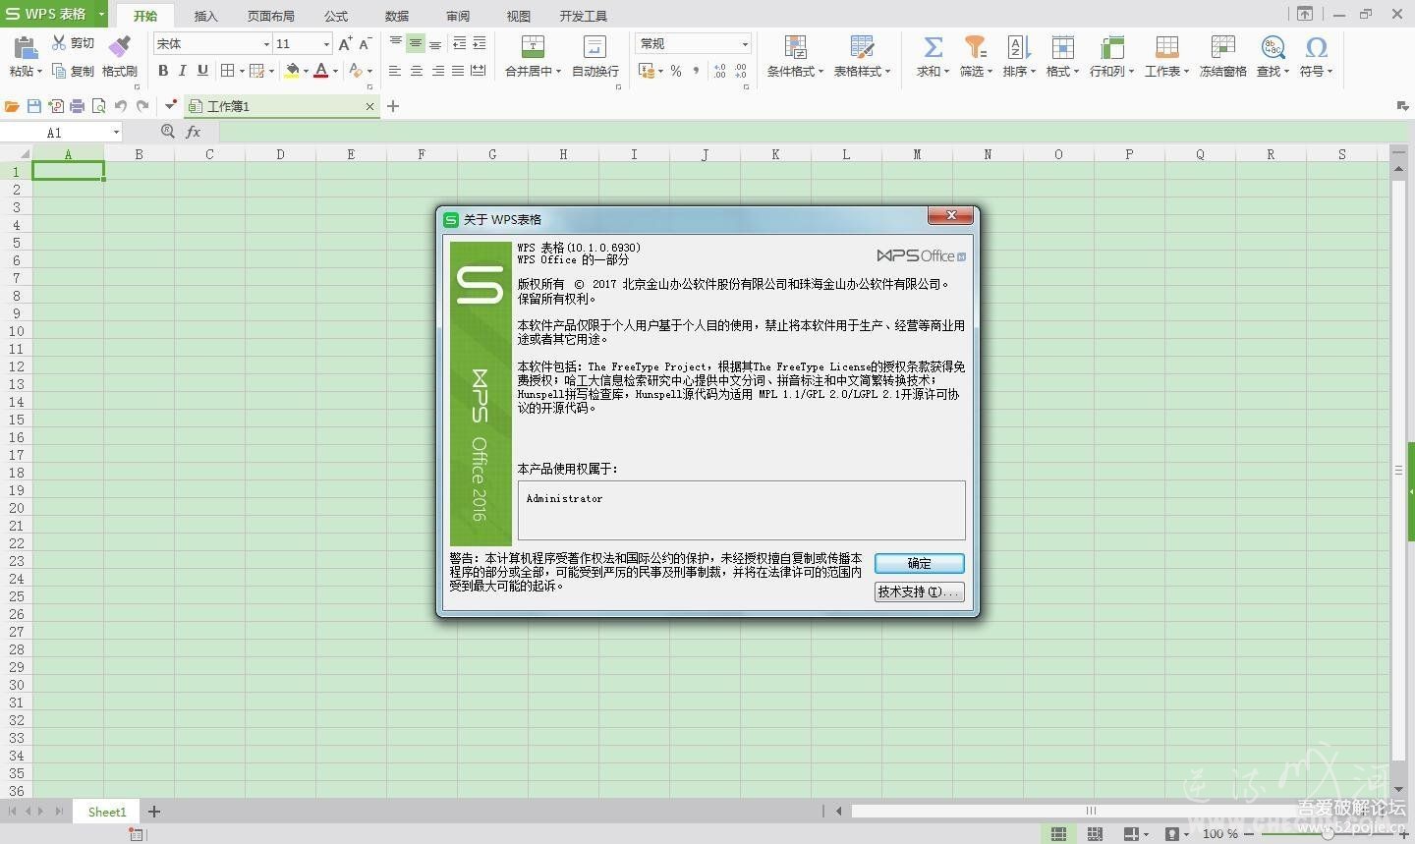The height and width of the screenshot is (844, 1415).
Task: Switch to the 开发工具 ribbon tab
Action: click(x=584, y=16)
